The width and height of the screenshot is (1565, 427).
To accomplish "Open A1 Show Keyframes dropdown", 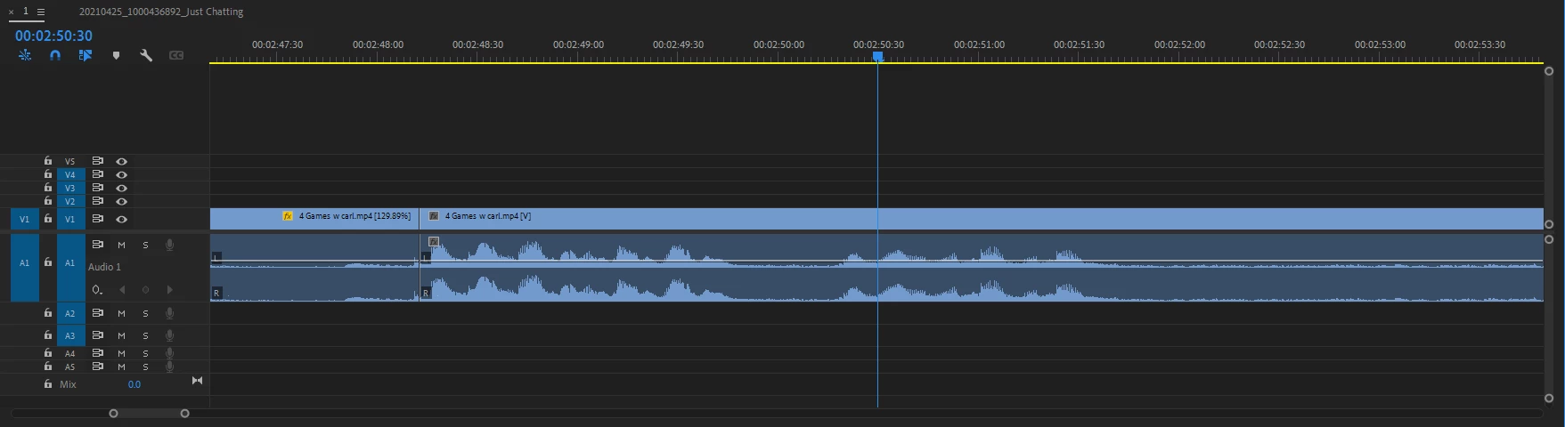I will tap(97, 290).
